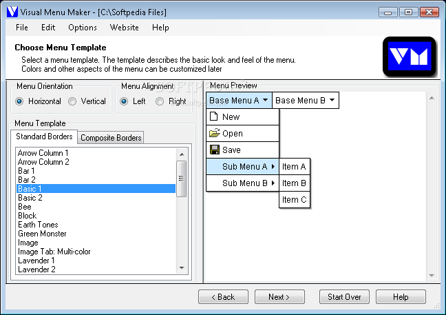The width and height of the screenshot is (446, 315).
Task: Click Item B in preview submenu
Action: pyautogui.click(x=295, y=183)
